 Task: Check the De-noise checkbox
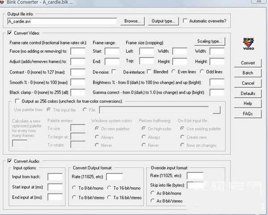pyautogui.click(x=114, y=71)
